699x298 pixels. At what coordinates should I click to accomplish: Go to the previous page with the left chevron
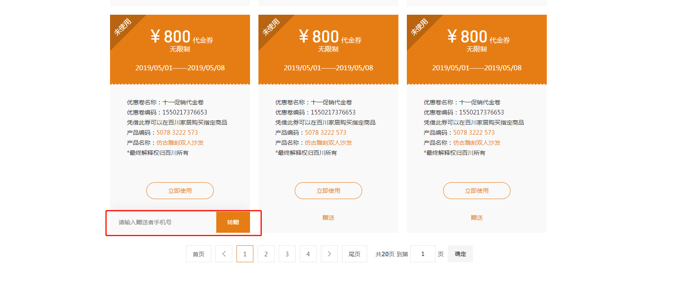[x=224, y=254]
